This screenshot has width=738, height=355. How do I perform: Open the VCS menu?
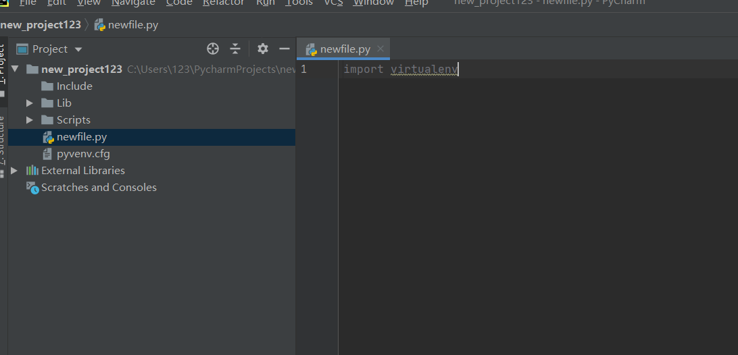(x=333, y=2)
